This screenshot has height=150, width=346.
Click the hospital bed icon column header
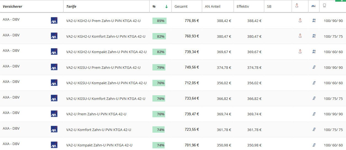[313, 6]
